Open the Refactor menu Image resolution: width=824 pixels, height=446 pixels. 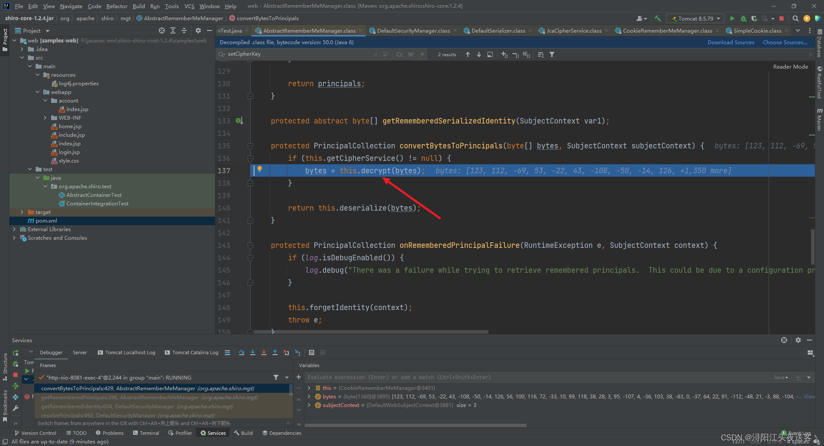coord(117,6)
